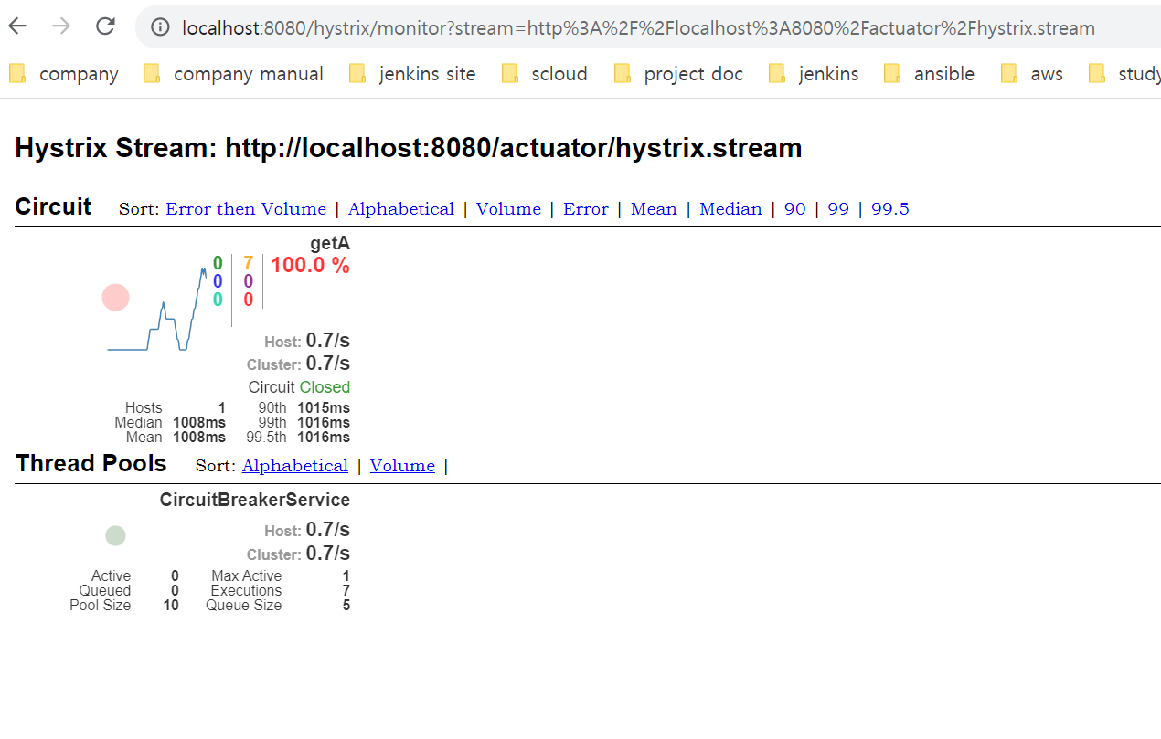Click the CircuitBreakerService pool name
This screenshot has width=1161, height=739.
coord(255,500)
